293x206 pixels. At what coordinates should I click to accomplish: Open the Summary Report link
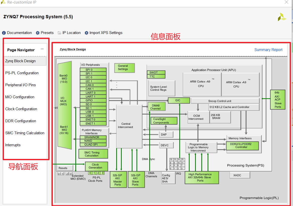[268, 49]
